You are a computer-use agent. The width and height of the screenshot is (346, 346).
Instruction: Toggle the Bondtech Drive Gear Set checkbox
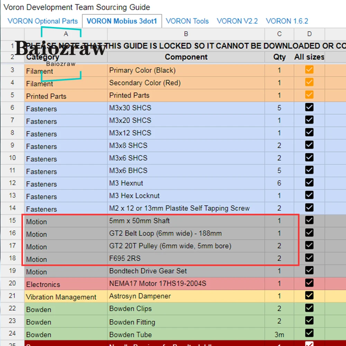(309, 270)
